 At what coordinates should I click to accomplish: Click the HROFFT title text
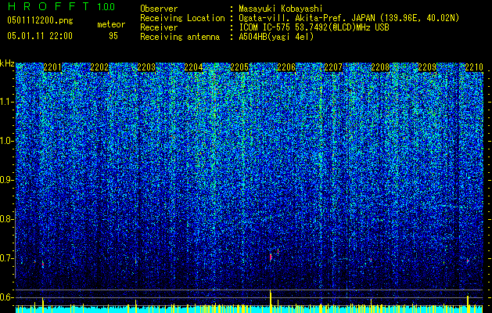click(x=48, y=6)
